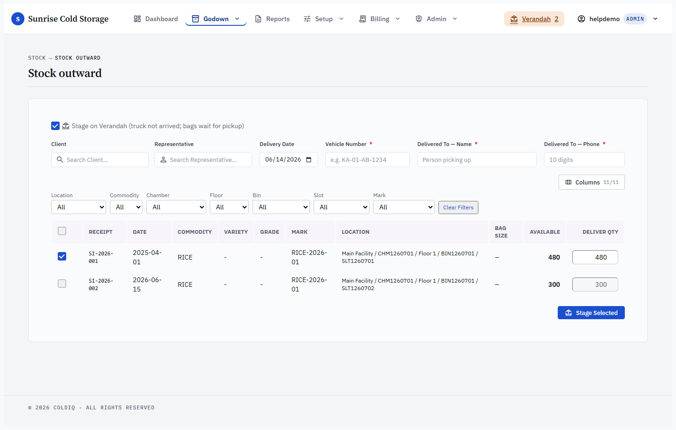Image resolution: width=676 pixels, height=430 pixels.
Task: Open the Location filter dropdown
Action: tap(78, 207)
